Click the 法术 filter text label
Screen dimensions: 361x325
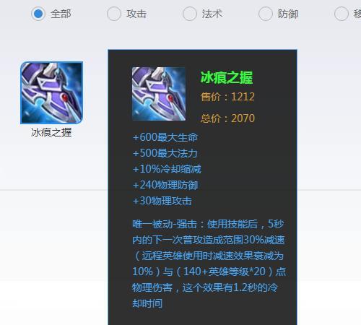[x=212, y=14]
